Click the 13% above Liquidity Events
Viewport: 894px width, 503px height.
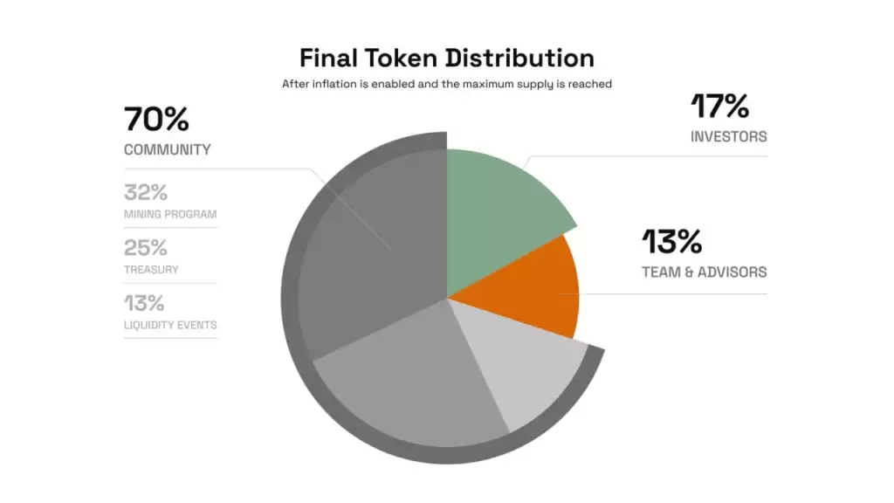tap(143, 303)
